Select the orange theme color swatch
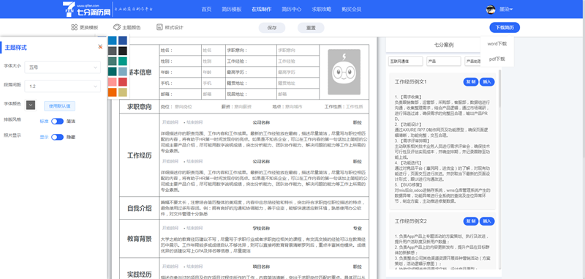The image size is (585, 279). 113,92
